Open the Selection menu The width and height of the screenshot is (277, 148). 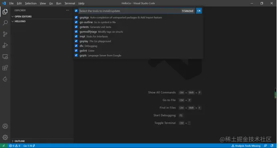31,3
